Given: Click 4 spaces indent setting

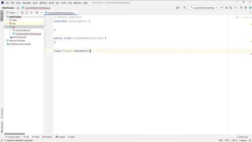Looking at the screenshot, I should point(243,140).
